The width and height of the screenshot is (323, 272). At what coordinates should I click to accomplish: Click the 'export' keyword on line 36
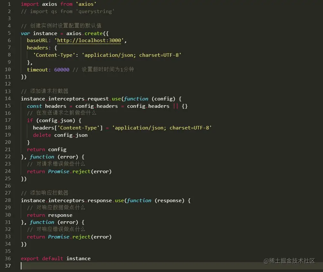click(30, 259)
